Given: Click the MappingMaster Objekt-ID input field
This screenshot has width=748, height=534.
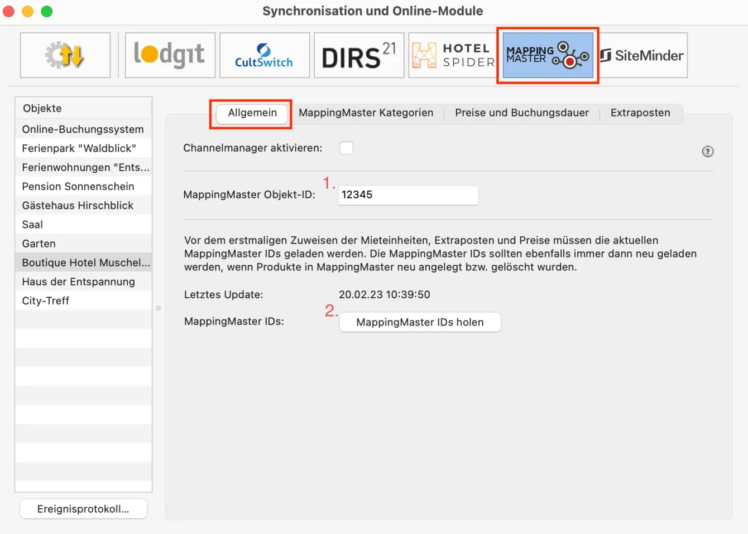Looking at the screenshot, I should coord(408,195).
